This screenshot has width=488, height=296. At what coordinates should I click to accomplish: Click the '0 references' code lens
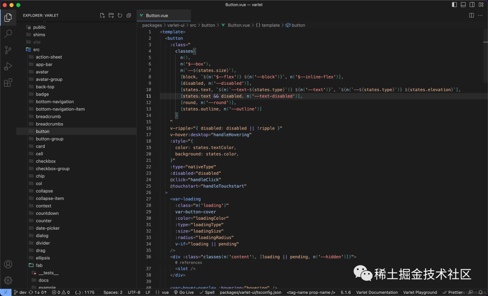point(188,263)
